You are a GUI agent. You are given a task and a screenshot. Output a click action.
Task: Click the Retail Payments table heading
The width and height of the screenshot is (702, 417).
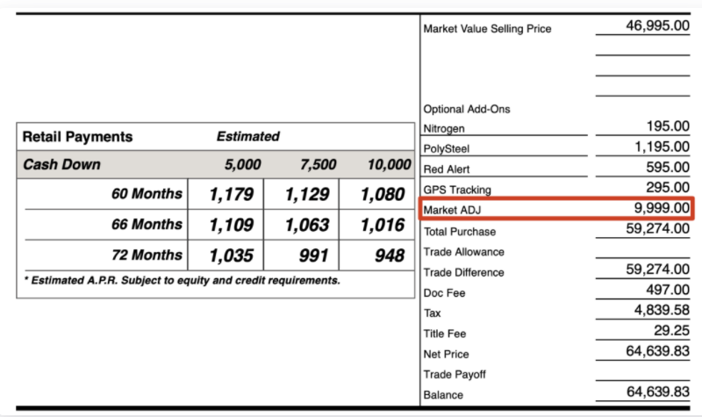coord(77,137)
